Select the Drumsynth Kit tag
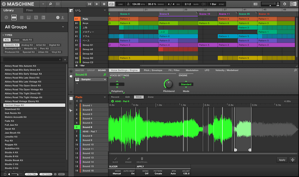The image size is (299, 177). click(13, 48)
